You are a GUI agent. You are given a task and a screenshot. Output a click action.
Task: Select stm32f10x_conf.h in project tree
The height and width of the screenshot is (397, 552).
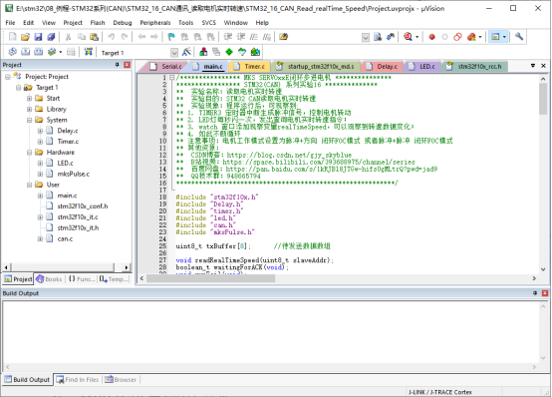tap(83, 206)
